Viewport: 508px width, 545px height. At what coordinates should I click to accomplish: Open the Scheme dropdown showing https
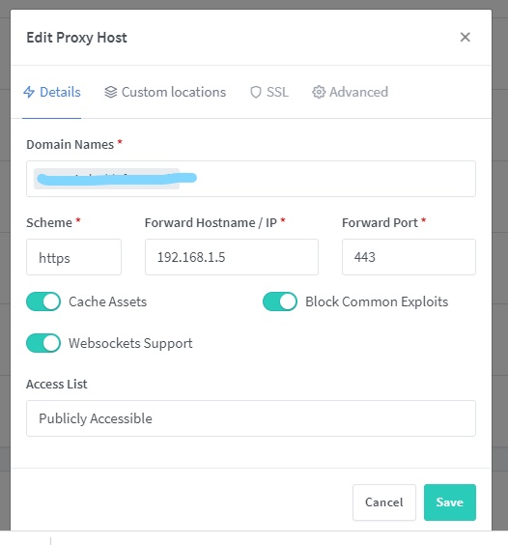point(73,257)
